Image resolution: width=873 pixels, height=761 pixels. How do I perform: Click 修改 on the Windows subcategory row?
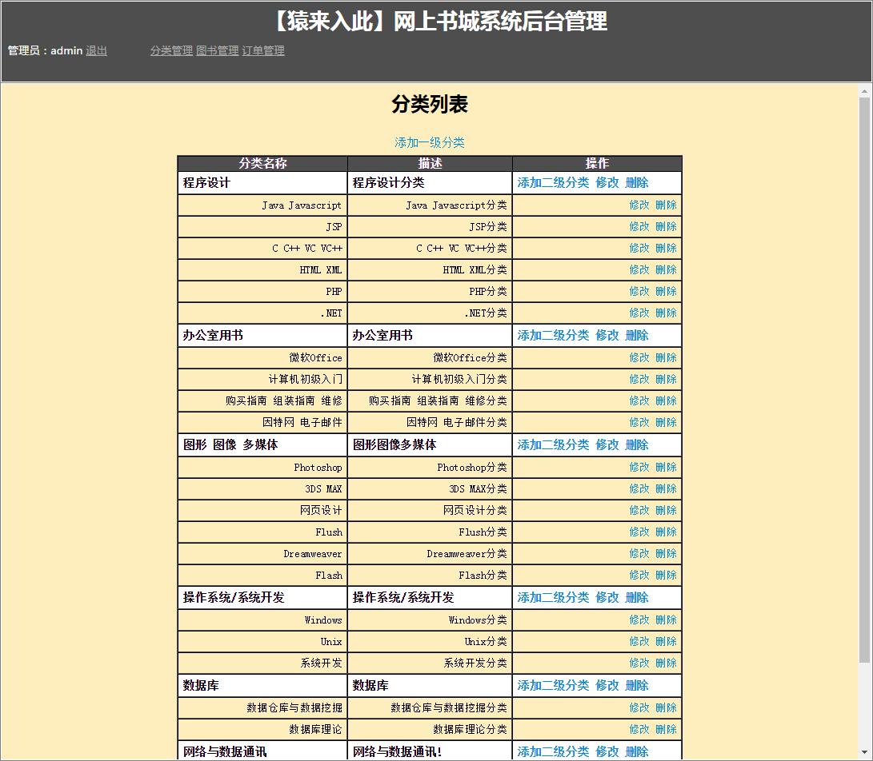(638, 619)
